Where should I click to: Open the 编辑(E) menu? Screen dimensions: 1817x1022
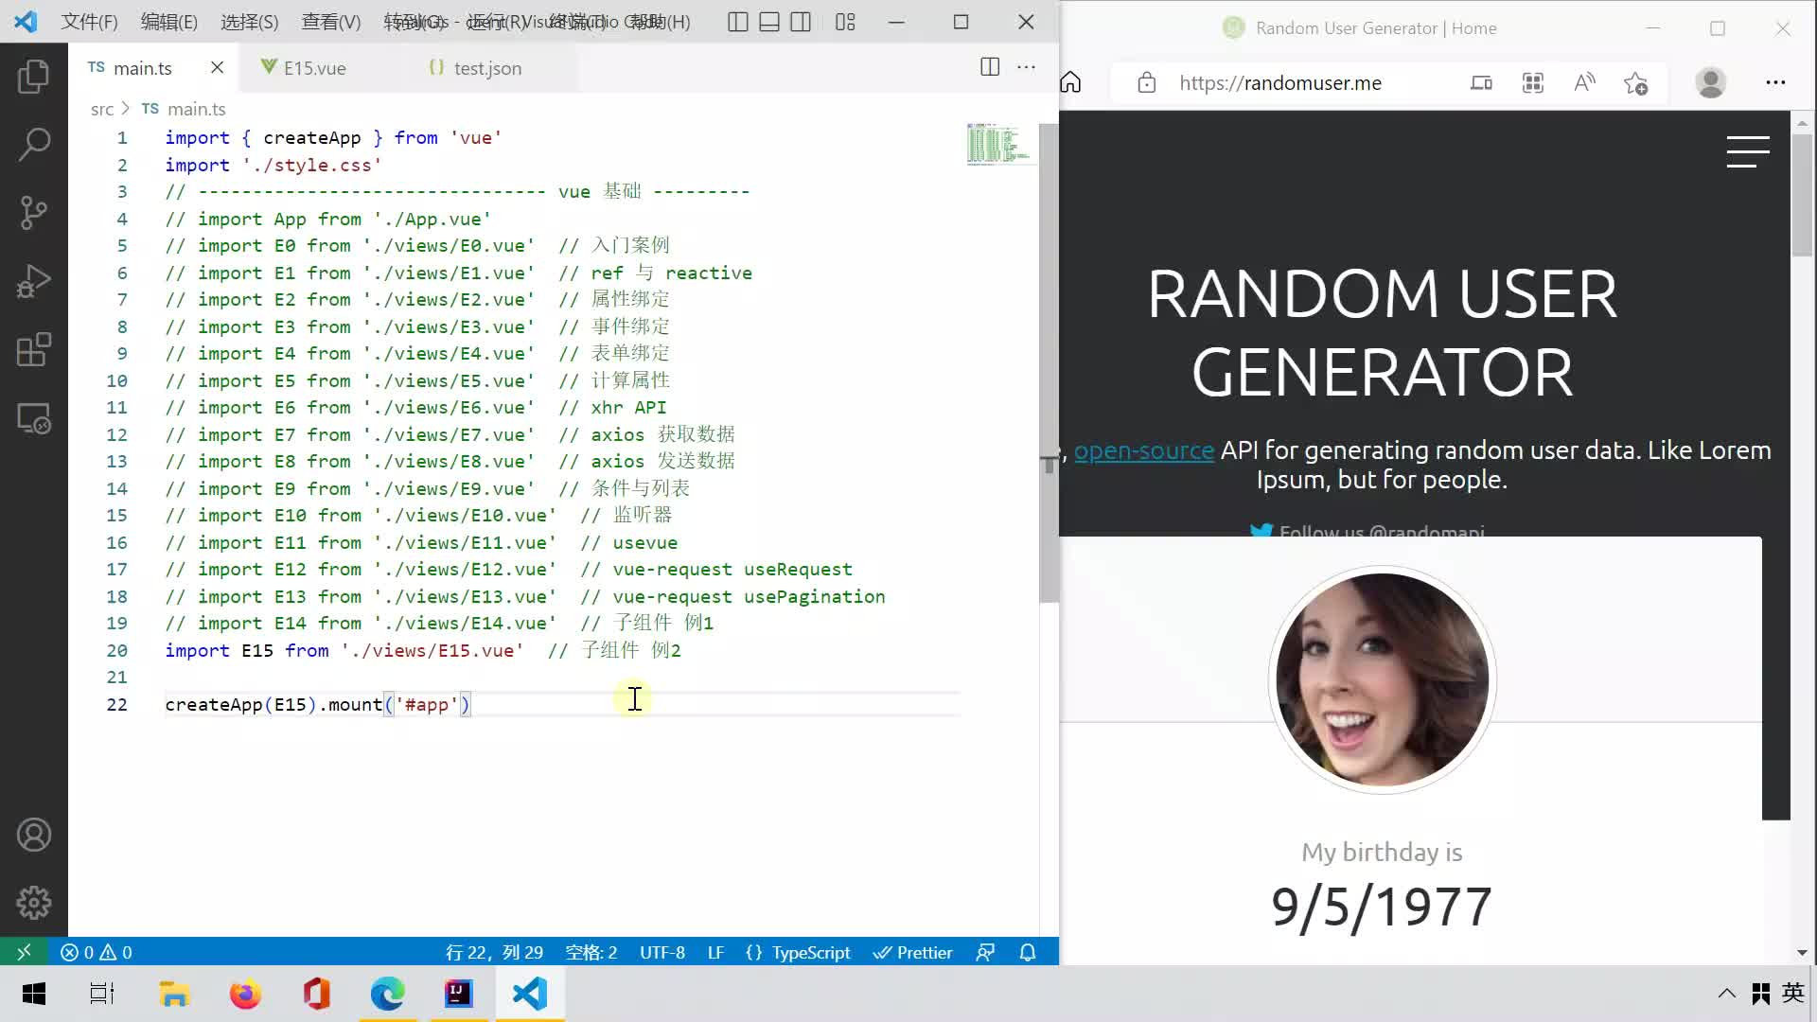point(169,22)
